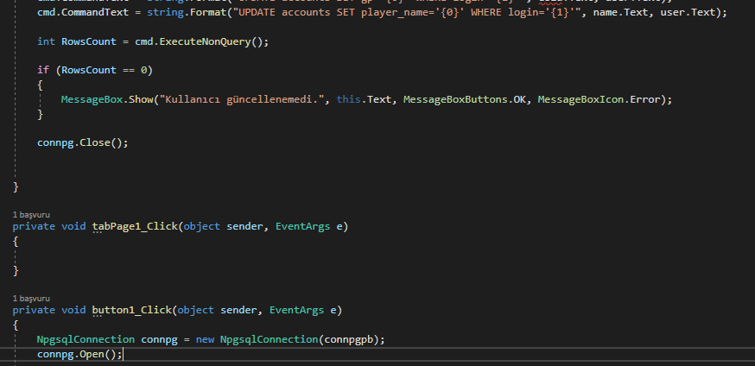Click 'private' keyword before button1_Click
The height and width of the screenshot is (366, 755).
tap(34, 310)
